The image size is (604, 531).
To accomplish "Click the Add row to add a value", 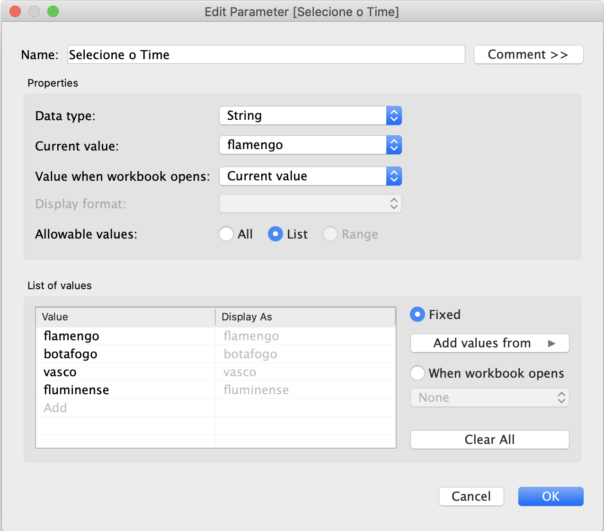I will point(125,408).
